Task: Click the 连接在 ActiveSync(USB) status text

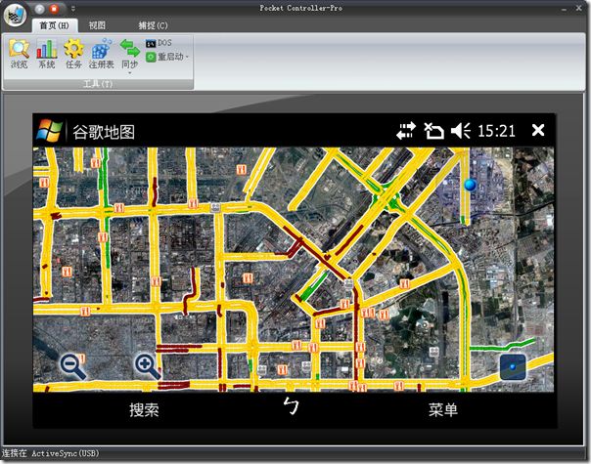Action: coord(50,453)
